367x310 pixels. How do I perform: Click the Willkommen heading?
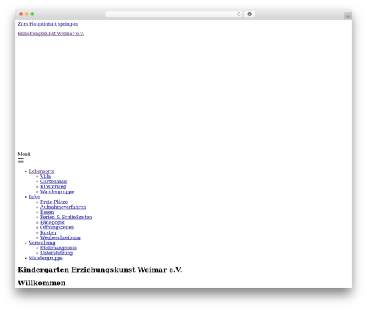pyautogui.click(x=42, y=283)
